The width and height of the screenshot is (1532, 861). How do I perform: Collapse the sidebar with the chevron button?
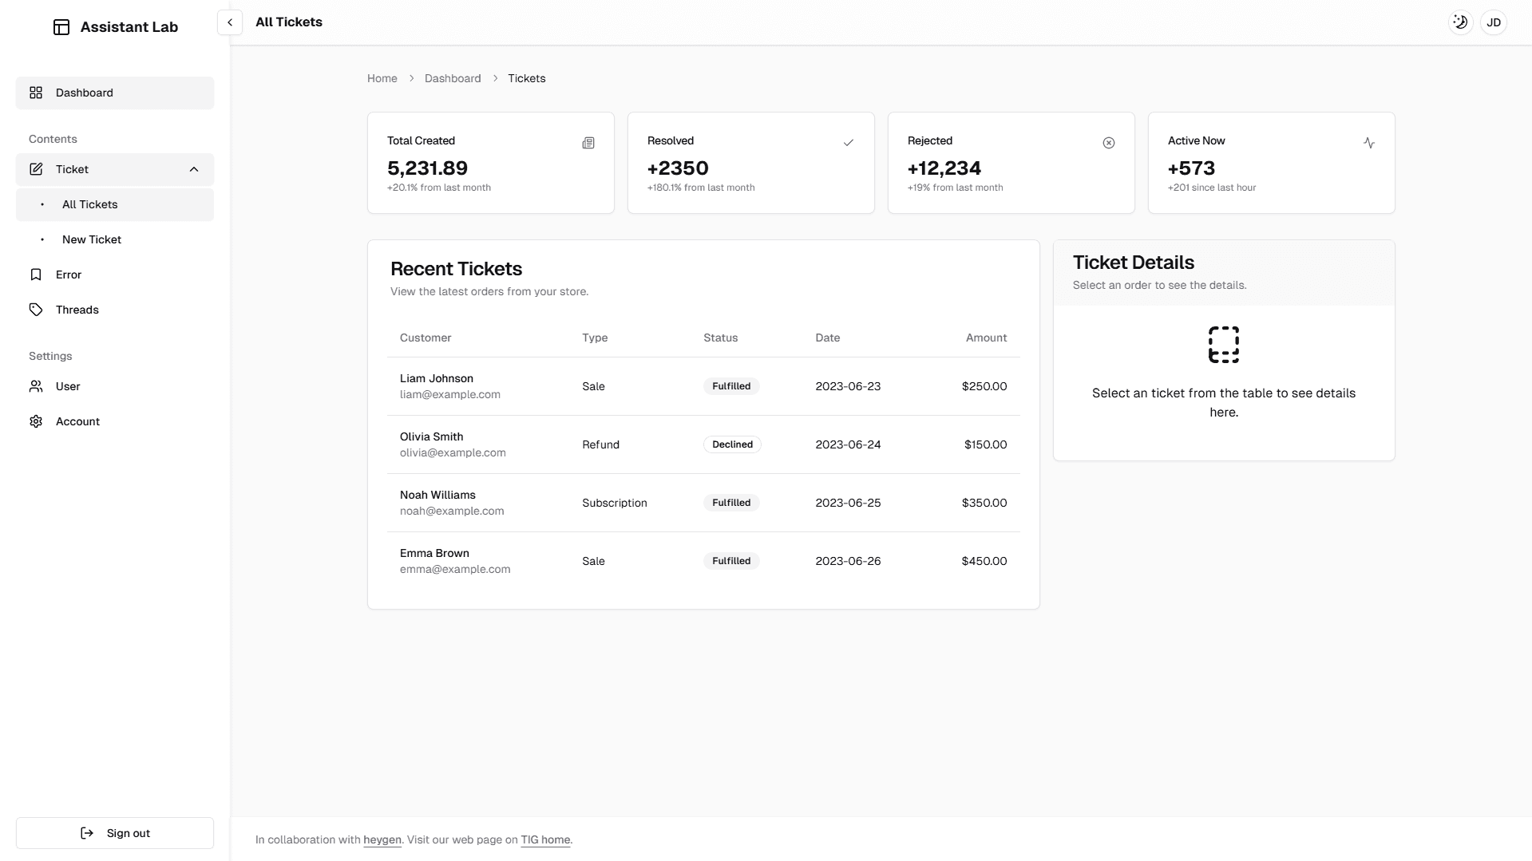pos(230,22)
